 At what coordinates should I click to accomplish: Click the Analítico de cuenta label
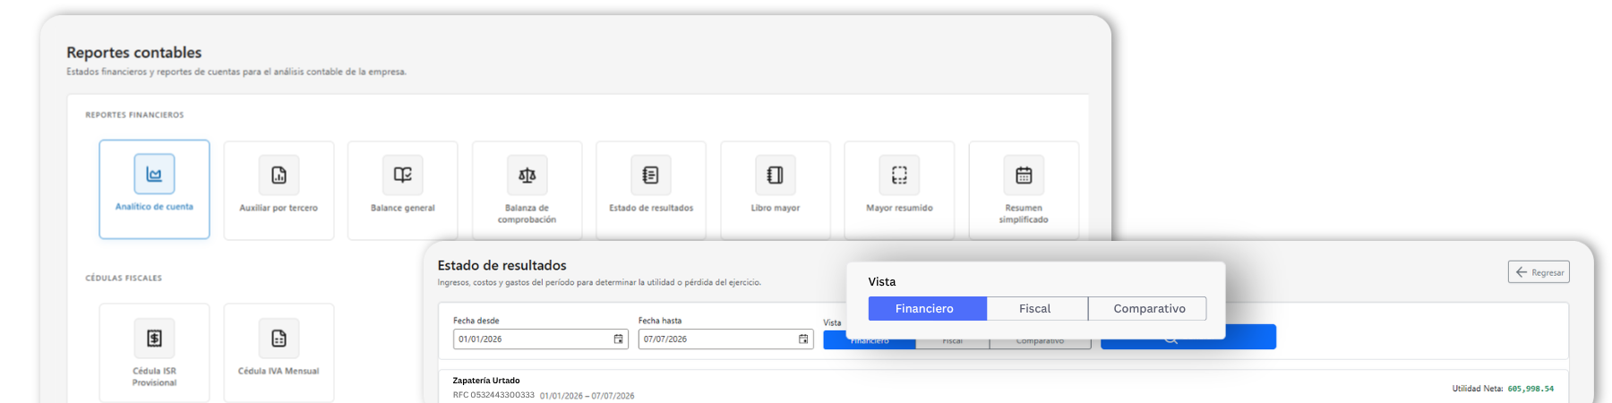[154, 207]
